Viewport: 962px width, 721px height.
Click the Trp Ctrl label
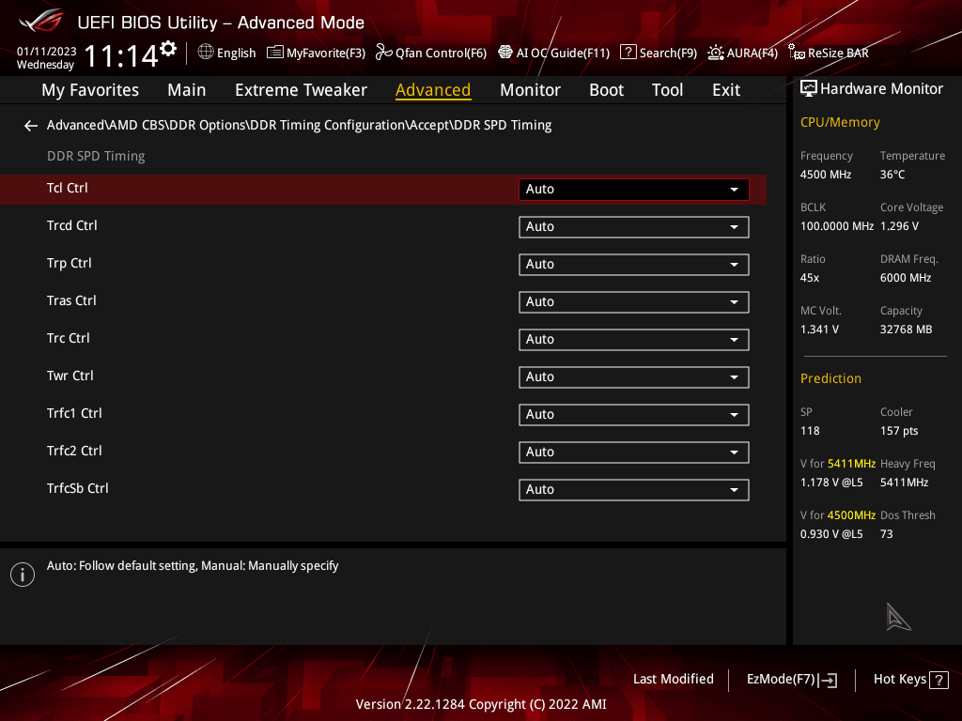69,263
